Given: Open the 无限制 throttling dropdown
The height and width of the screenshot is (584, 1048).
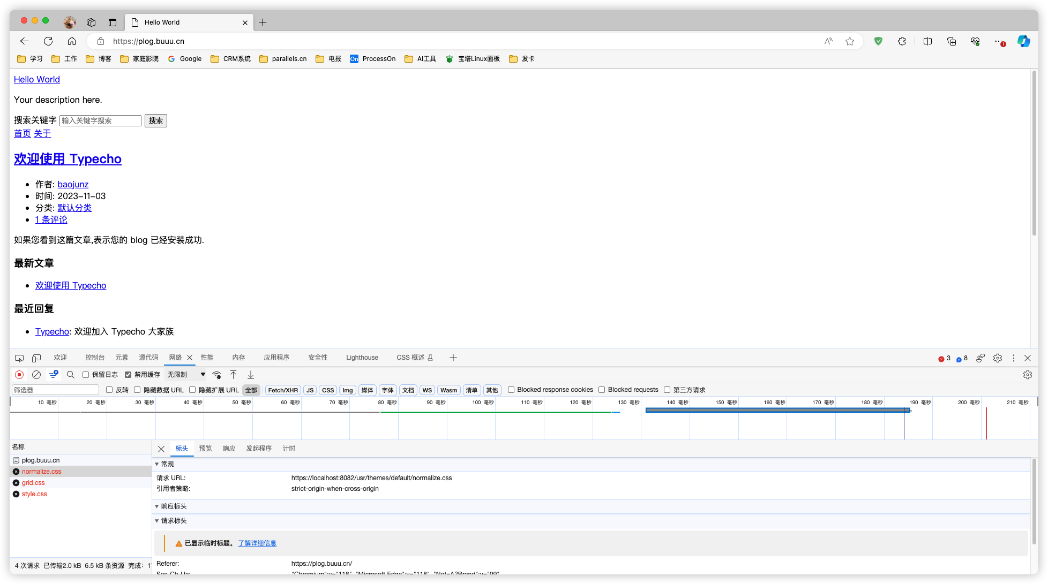Looking at the screenshot, I should tap(186, 375).
